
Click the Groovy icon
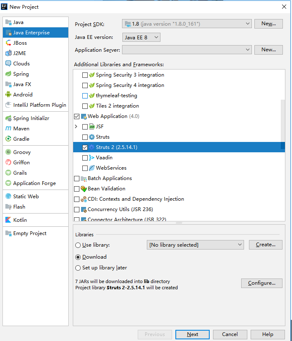point(8,152)
